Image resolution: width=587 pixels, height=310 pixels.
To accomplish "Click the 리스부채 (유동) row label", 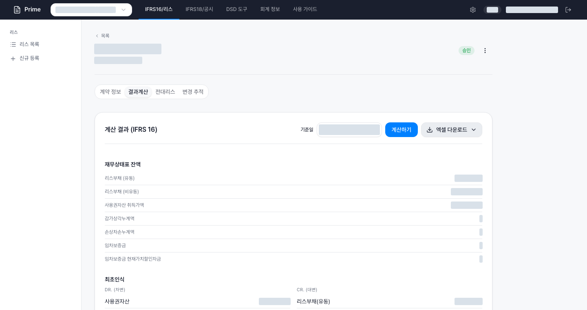I will point(119,178).
